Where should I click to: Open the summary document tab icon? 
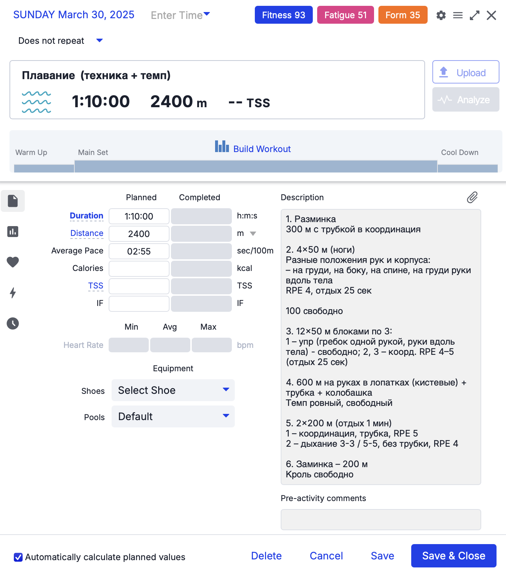[x=13, y=201]
